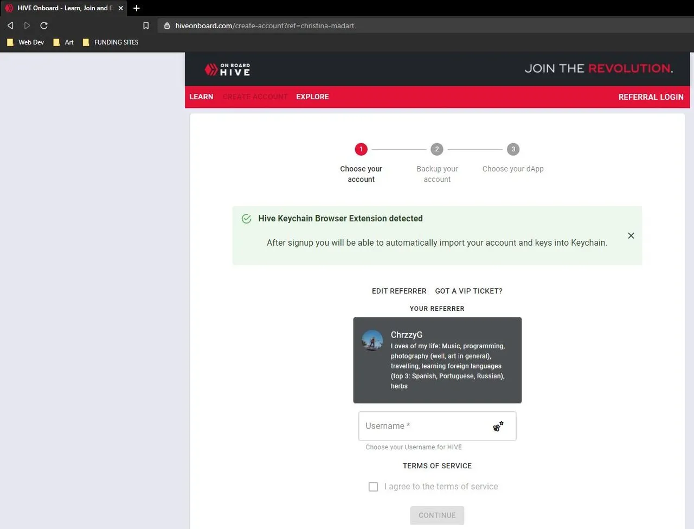Click the ChrzzyG referrer name
The image size is (694, 529).
(x=407, y=335)
